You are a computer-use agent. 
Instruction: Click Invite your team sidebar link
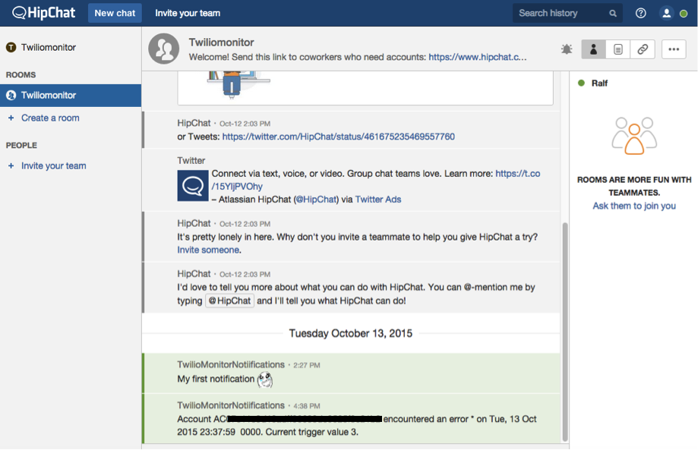click(54, 166)
